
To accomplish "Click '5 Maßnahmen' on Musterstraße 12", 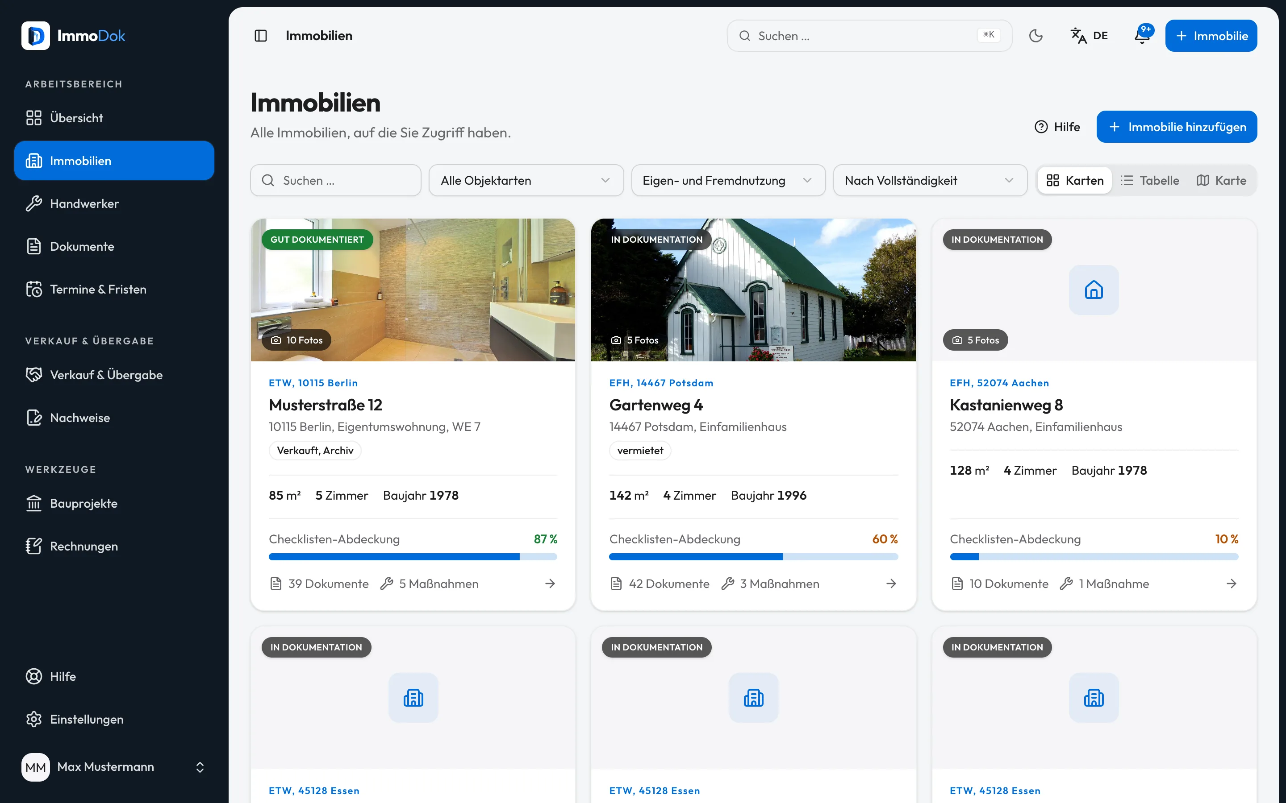I will pos(430,584).
